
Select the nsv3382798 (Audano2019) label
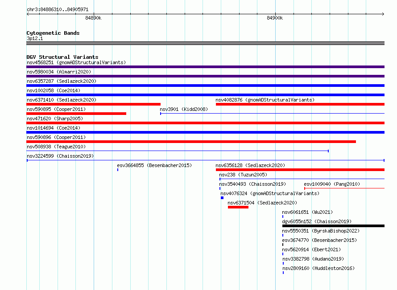coord(313,259)
